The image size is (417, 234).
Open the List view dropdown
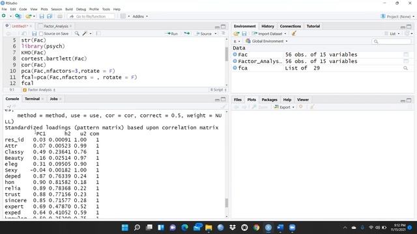click(x=392, y=34)
